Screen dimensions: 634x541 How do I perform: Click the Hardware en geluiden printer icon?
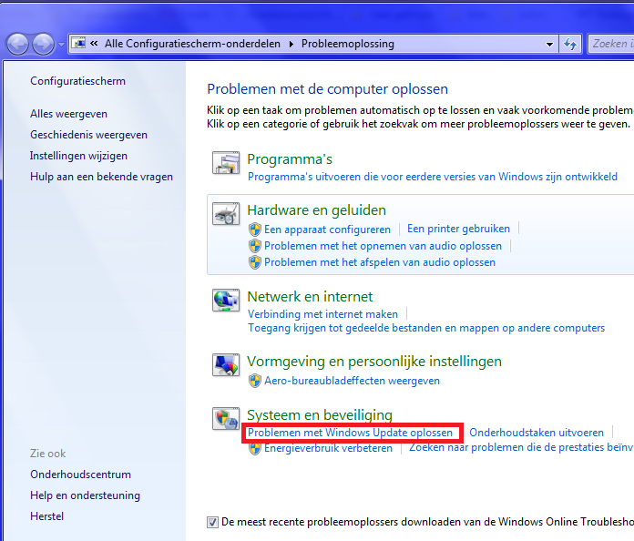[x=226, y=213]
